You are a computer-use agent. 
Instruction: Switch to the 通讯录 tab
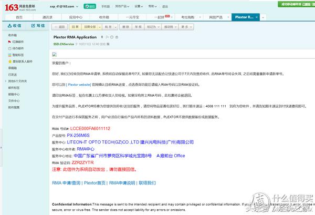47,17
